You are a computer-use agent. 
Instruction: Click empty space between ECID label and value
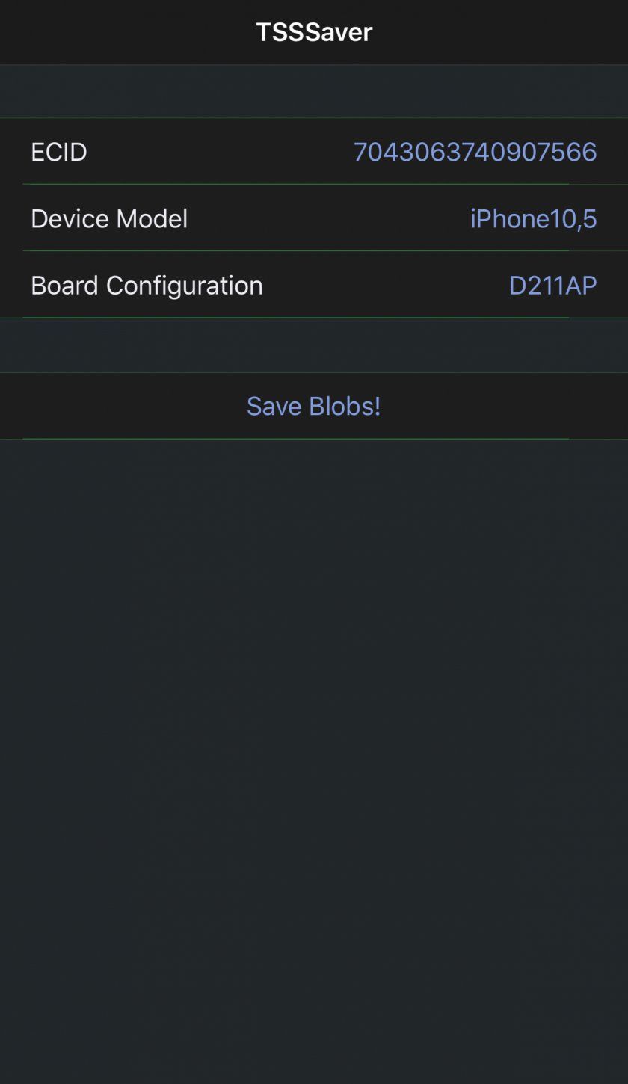(x=217, y=152)
